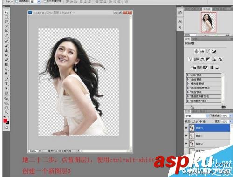Screen dimensions: 233x177
Task: Select the History Brush tool
Action: (x=7, y=55)
